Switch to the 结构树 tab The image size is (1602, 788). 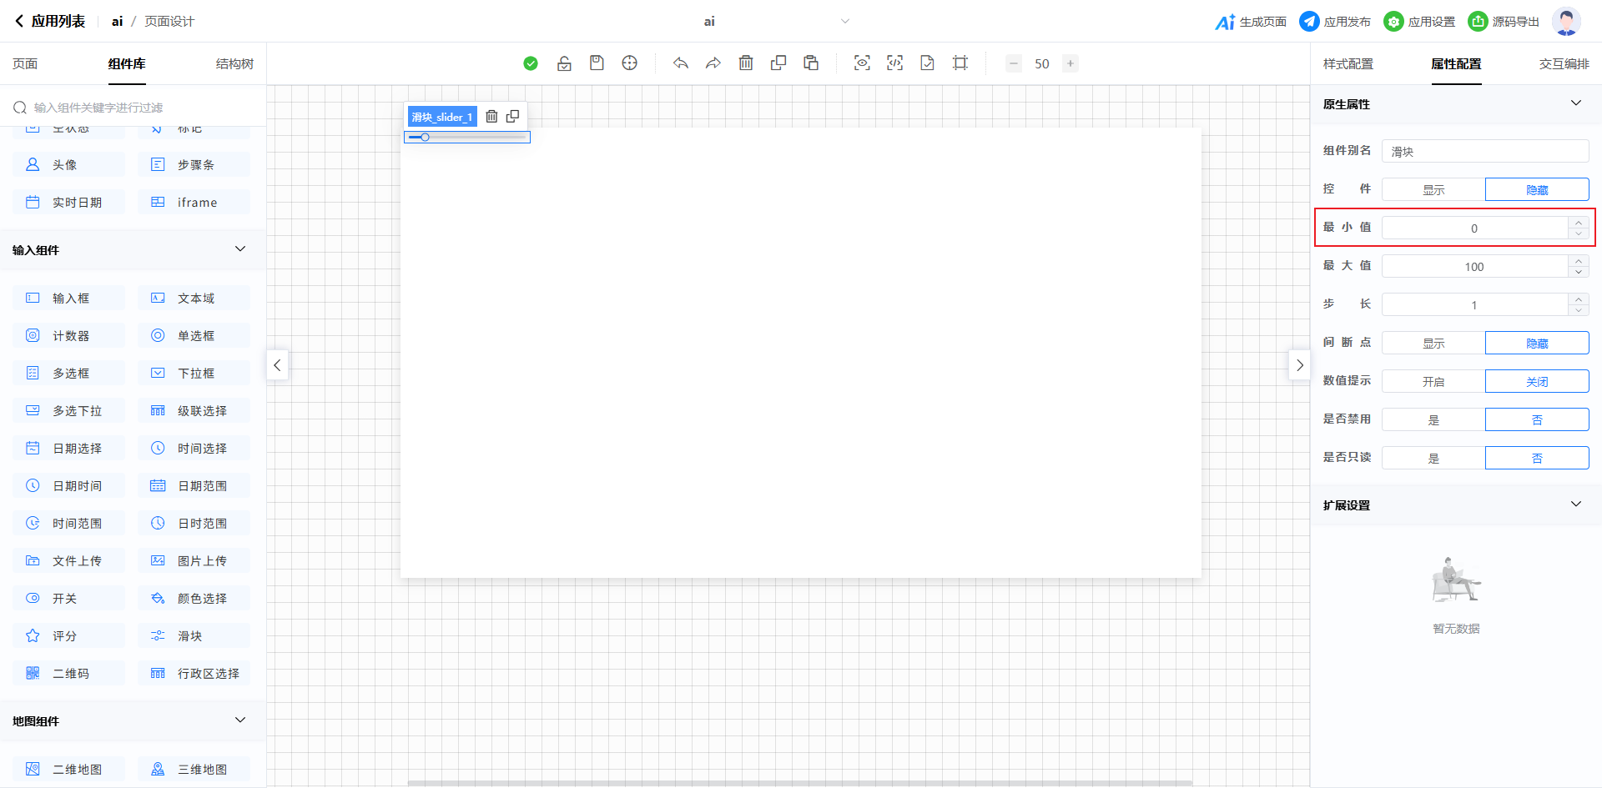pyautogui.click(x=234, y=64)
